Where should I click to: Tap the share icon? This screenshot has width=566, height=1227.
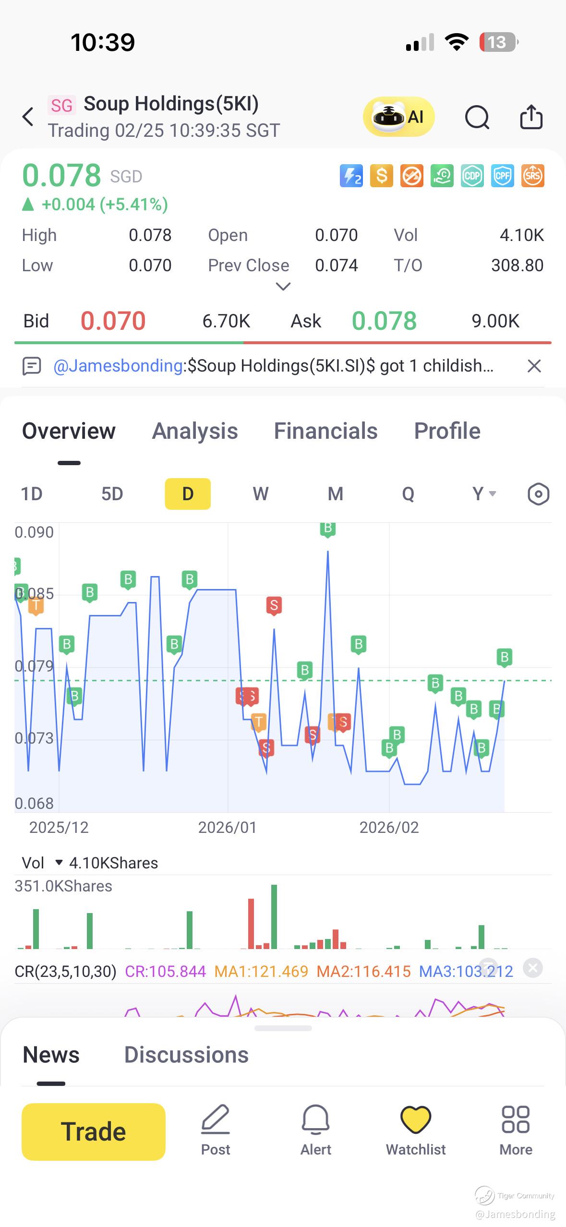531,117
